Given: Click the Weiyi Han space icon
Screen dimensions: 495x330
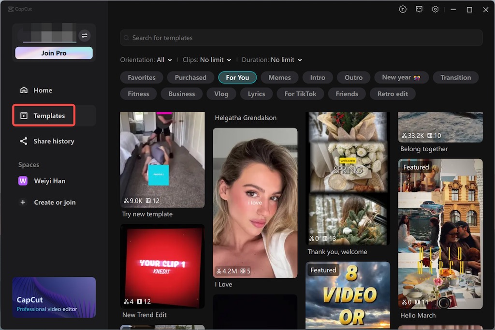Looking at the screenshot, I should click(x=23, y=181).
